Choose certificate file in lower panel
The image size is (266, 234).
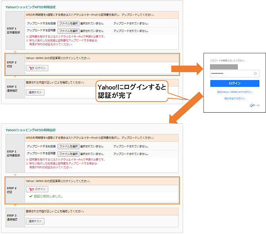68,154
